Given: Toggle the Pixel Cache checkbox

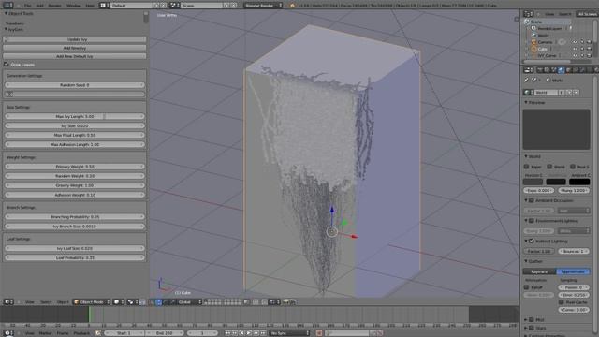Looking at the screenshot, I should (x=562, y=302).
